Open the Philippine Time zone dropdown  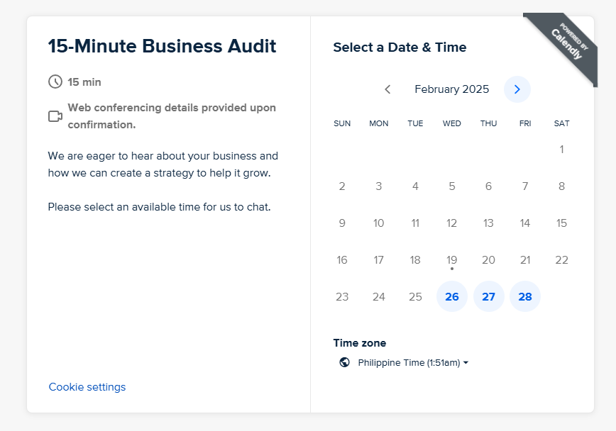409,362
